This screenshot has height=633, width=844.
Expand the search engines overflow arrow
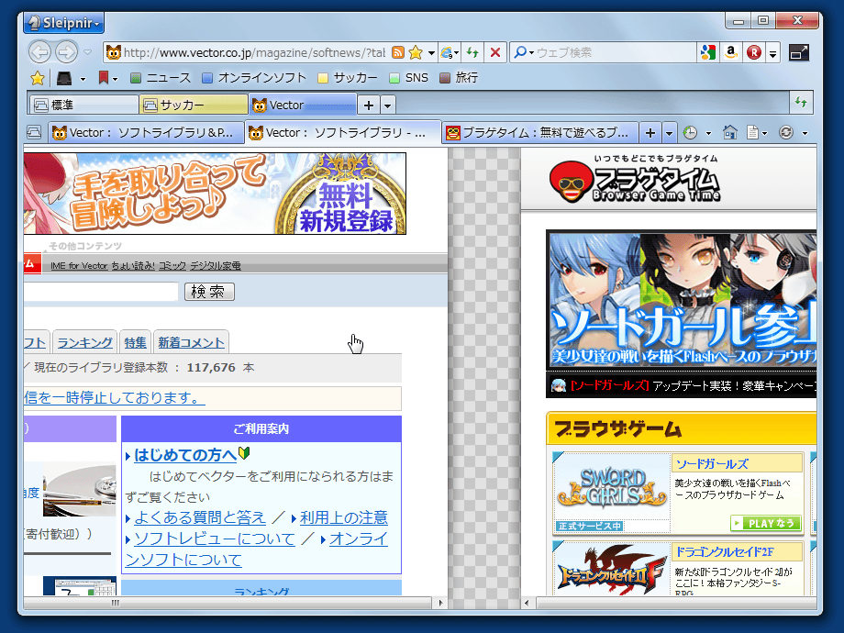coord(773,53)
